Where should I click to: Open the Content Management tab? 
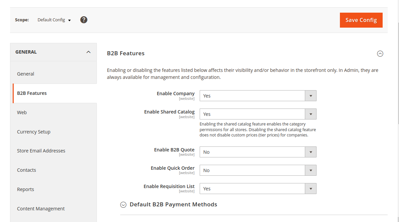click(41, 209)
